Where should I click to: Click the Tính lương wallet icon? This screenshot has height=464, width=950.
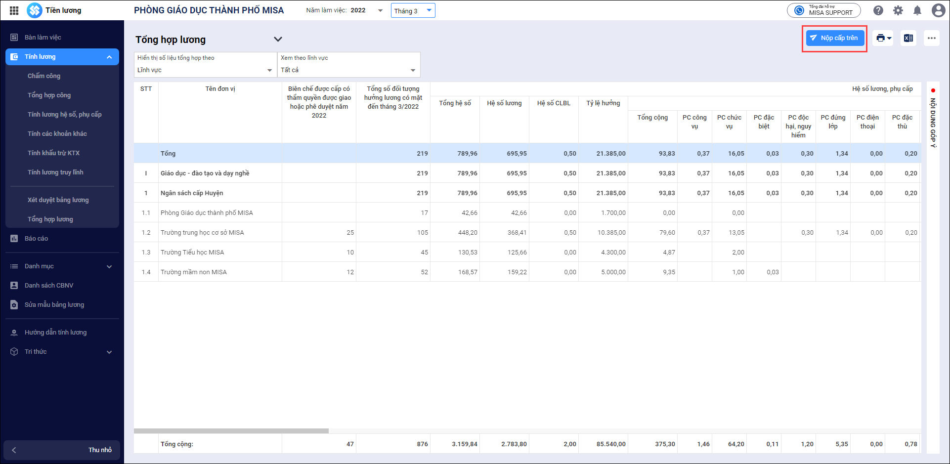click(14, 57)
